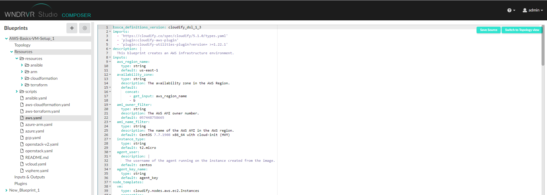Place cursor on tosca_definitions_version line

tap(157, 27)
